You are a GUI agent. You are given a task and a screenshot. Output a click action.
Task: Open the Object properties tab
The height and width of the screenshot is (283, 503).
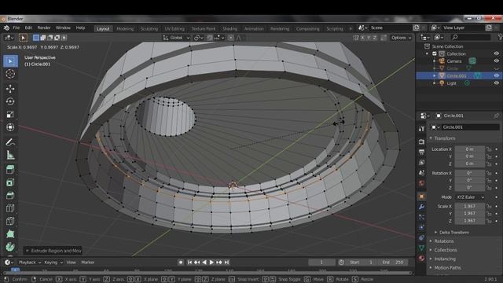[x=421, y=197]
